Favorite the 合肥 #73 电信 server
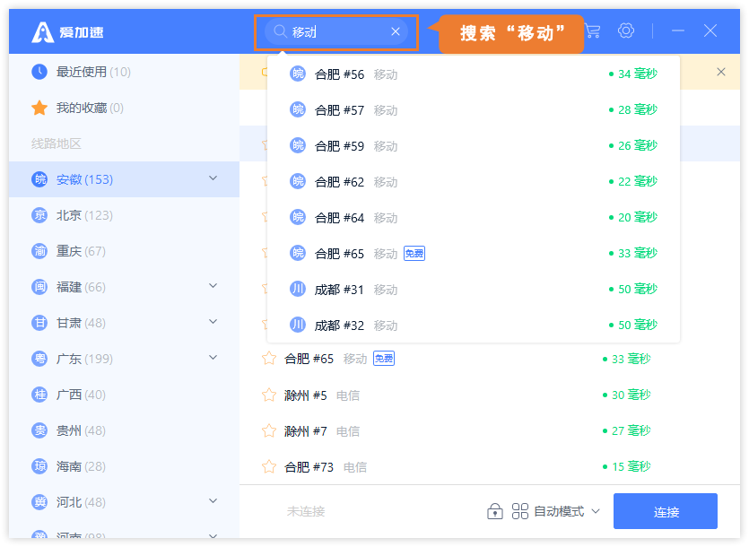 point(269,466)
